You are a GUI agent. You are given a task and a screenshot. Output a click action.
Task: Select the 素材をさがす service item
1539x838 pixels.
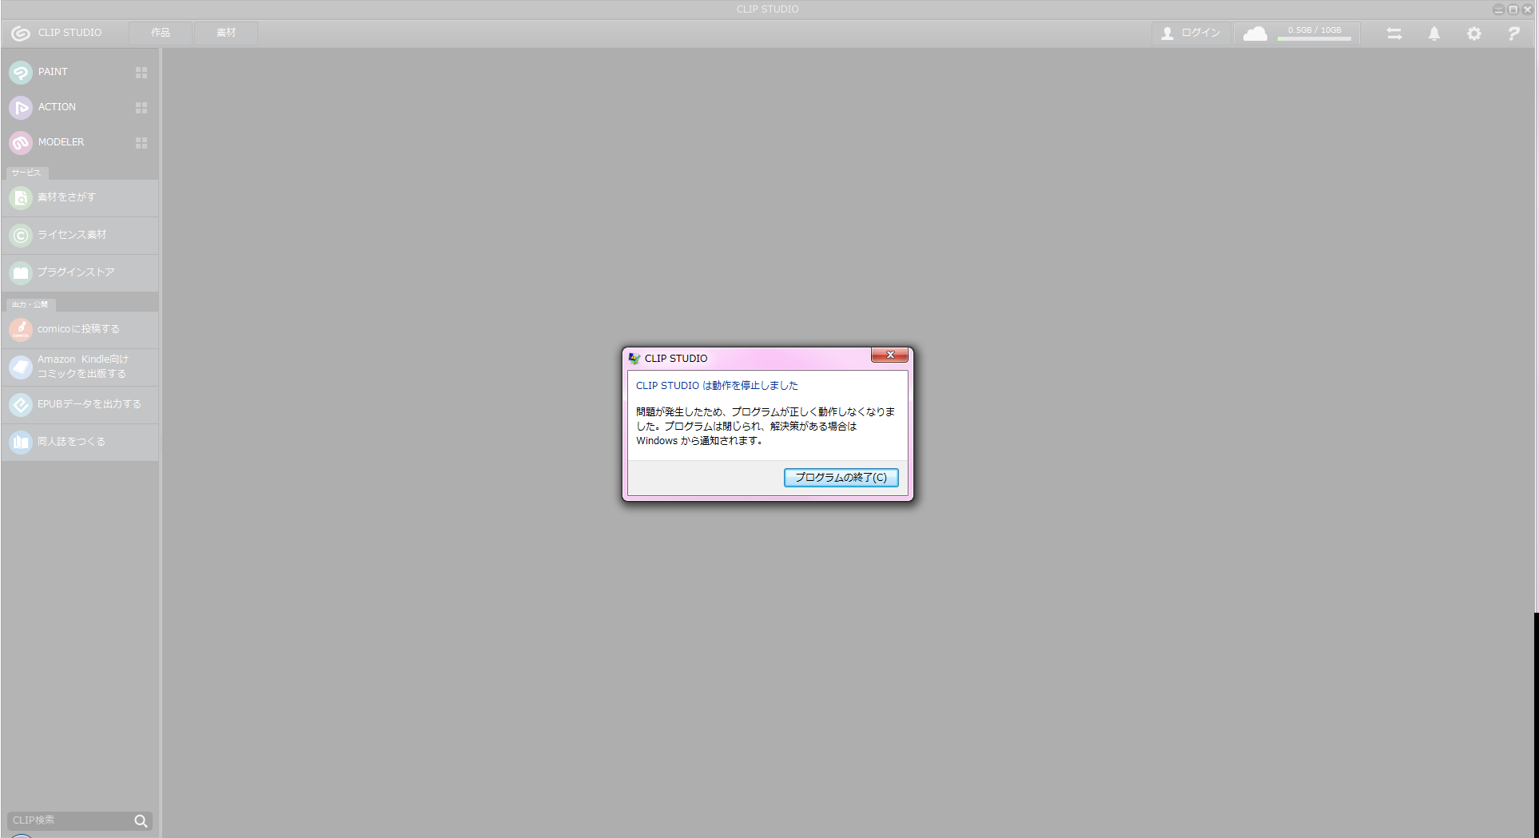coord(80,197)
